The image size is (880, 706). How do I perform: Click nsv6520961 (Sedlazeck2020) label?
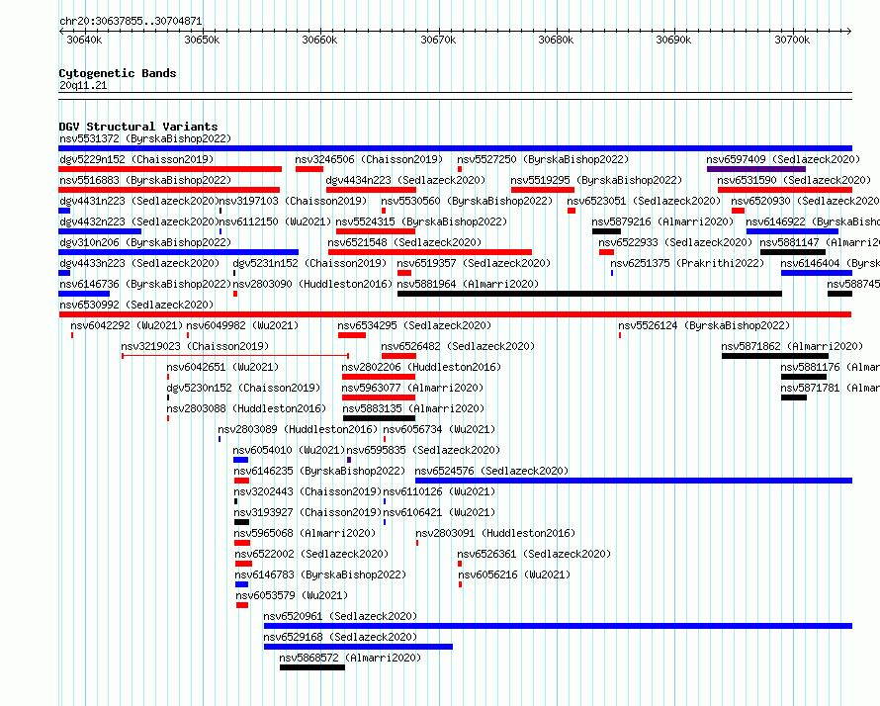(341, 616)
